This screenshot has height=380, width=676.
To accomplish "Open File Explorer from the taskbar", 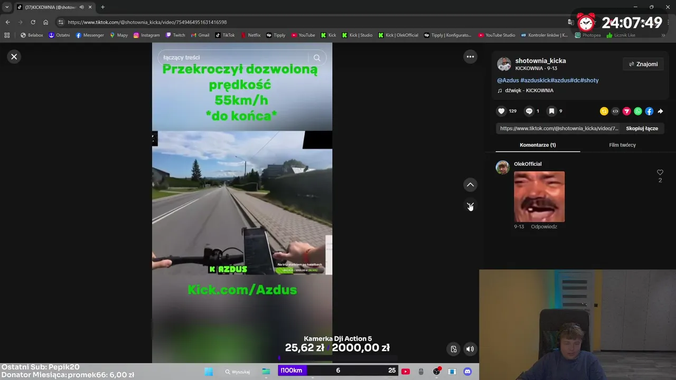I will (266, 372).
